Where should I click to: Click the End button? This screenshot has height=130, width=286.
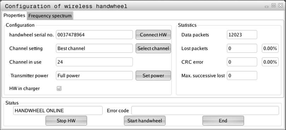[223, 120]
